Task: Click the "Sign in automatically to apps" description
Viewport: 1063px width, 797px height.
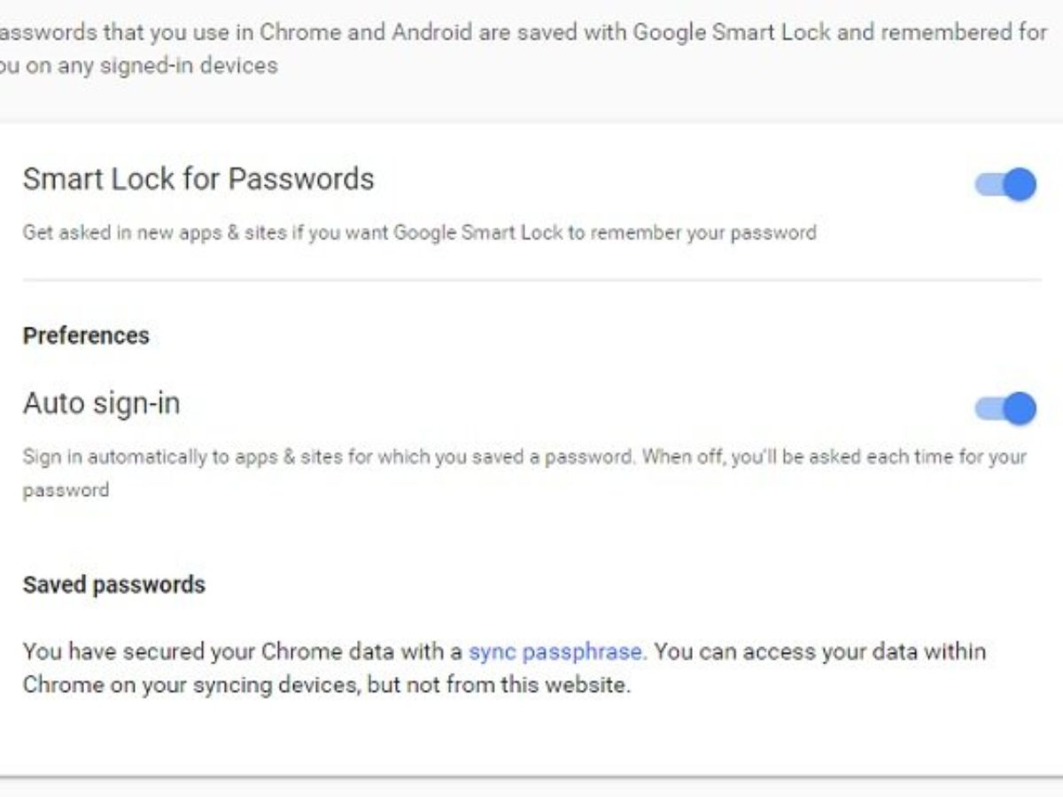Action: 328,457
